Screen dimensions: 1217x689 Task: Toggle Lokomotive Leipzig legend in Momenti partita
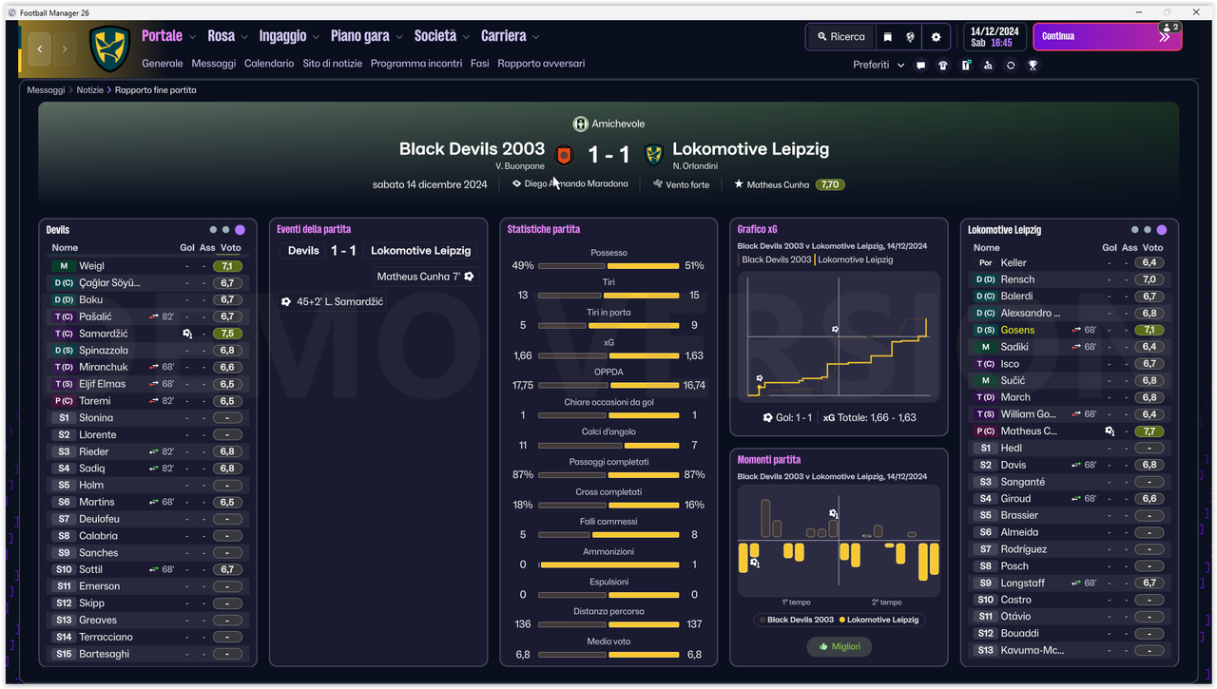tap(879, 620)
